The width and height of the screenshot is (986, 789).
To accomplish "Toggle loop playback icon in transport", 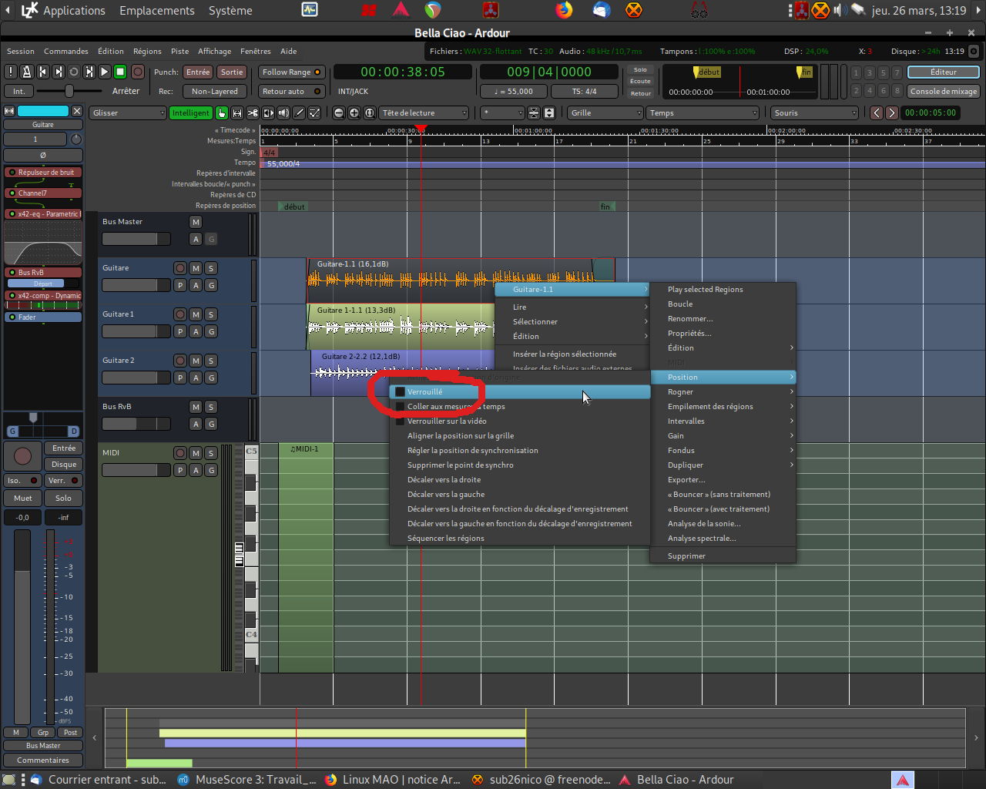I will pyautogui.click(x=73, y=72).
